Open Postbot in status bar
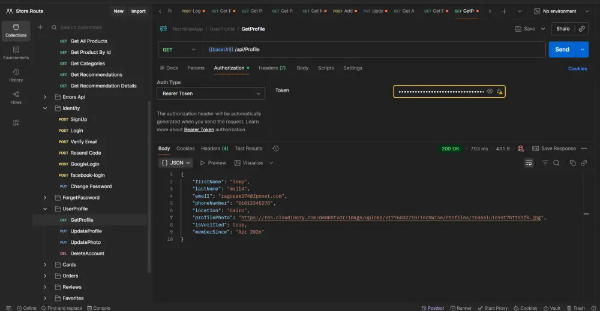600x311 pixels. pyautogui.click(x=433, y=308)
